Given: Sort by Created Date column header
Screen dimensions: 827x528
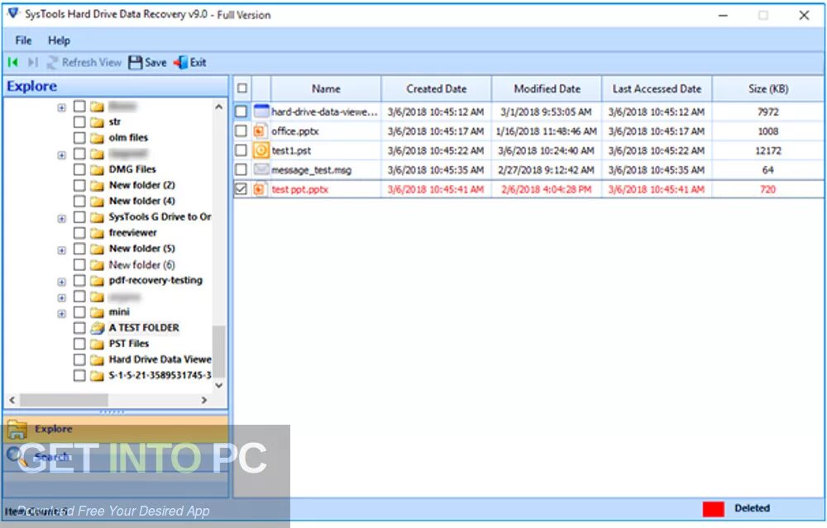Looking at the screenshot, I should pyautogui.click(x=436, y=88).
